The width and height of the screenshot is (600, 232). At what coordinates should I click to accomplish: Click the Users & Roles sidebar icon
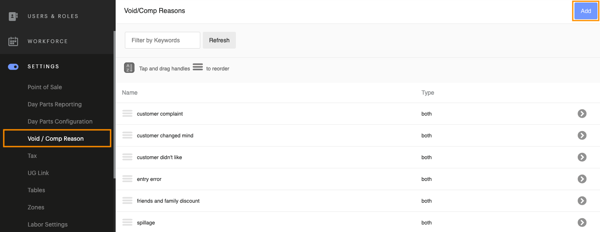click(x=13, y=16)
